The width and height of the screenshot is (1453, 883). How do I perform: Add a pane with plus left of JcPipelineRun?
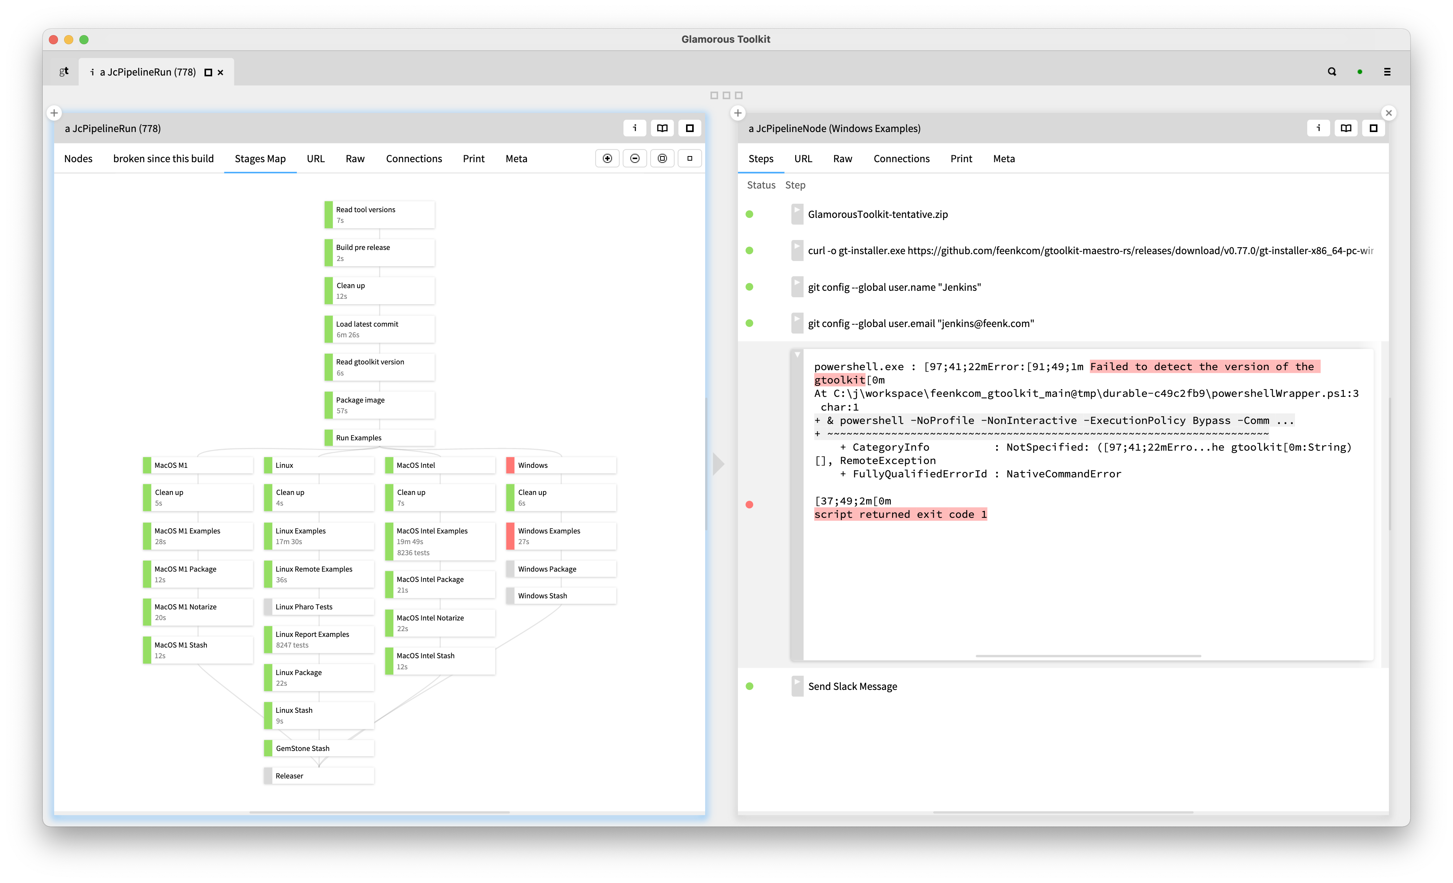click(54, 113)
